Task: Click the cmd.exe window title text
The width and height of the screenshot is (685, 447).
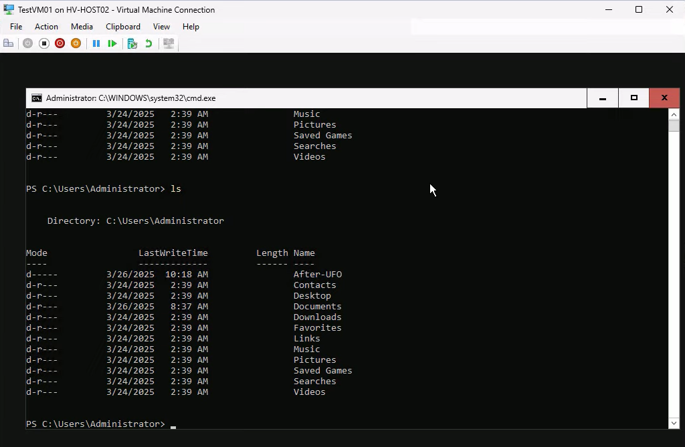Action: [130, 98]
